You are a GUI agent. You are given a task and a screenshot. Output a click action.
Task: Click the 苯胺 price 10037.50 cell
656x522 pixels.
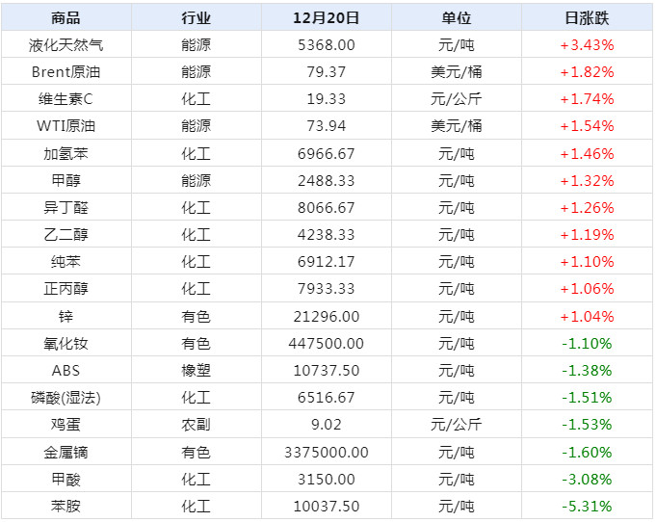click(326, 506)
